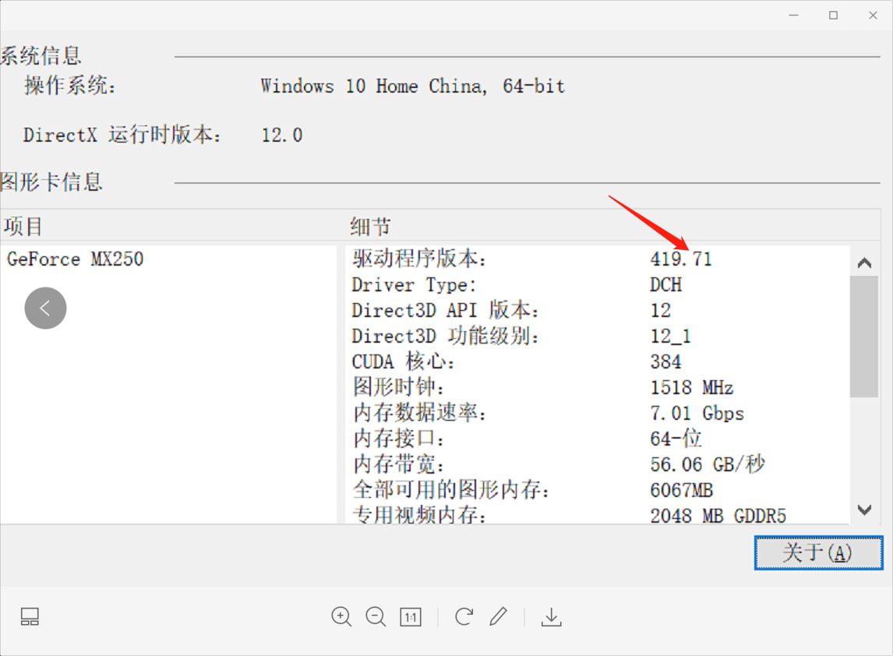Save the image using the download icon
The width and height of the screenshot is (893, 656).
[552, 616]
